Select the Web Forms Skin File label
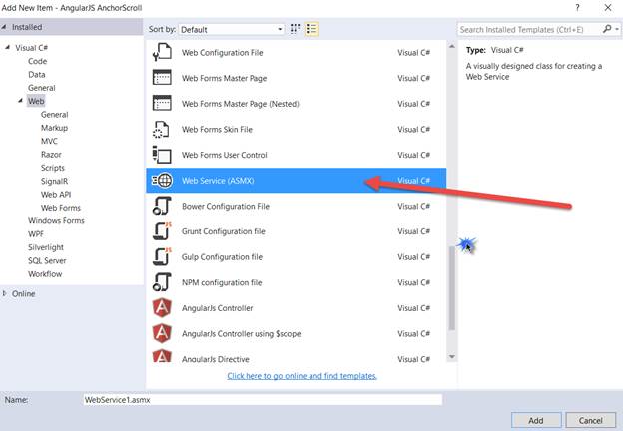This screenshot has height=431, width=623. point(217,129)
